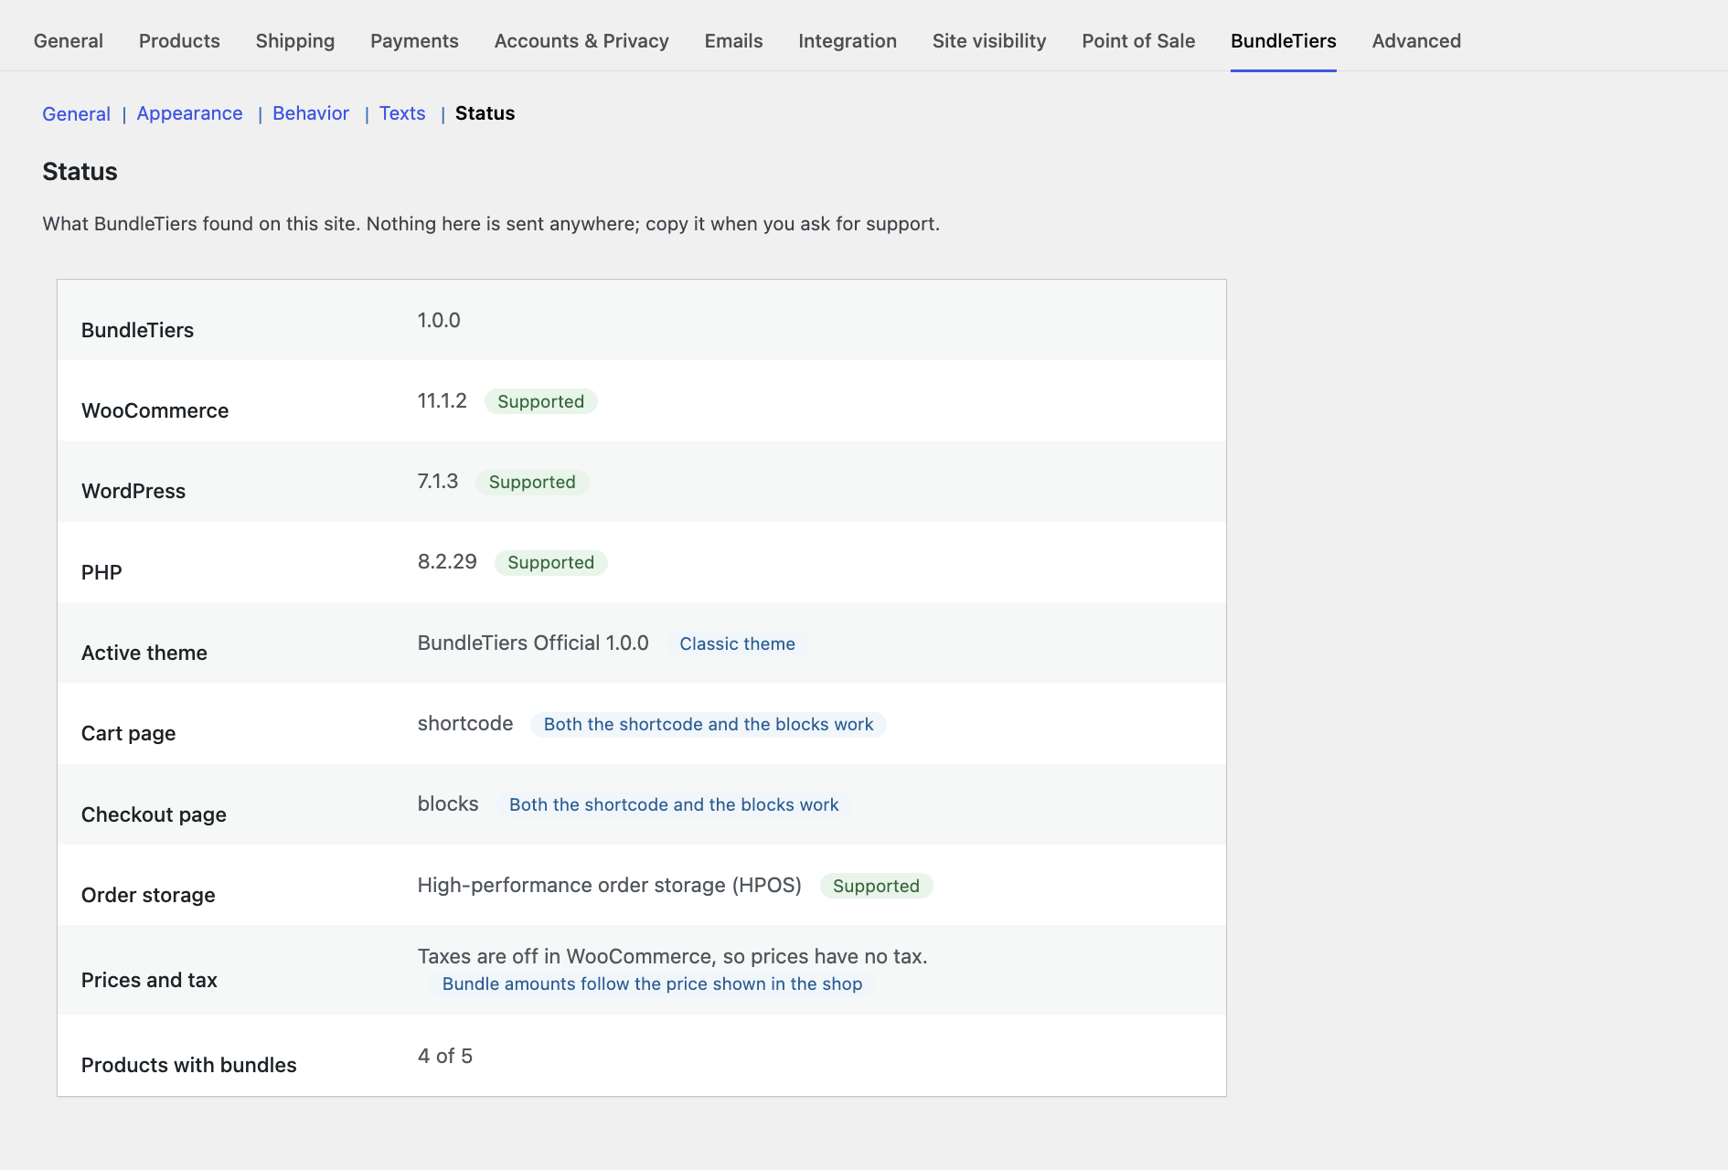Click the Status heading
This screenshot has width=1728, height=1170.
[x=80, y=172]
